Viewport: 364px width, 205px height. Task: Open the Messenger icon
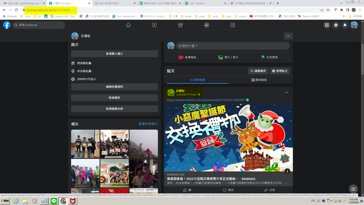(x=336, y=25)
